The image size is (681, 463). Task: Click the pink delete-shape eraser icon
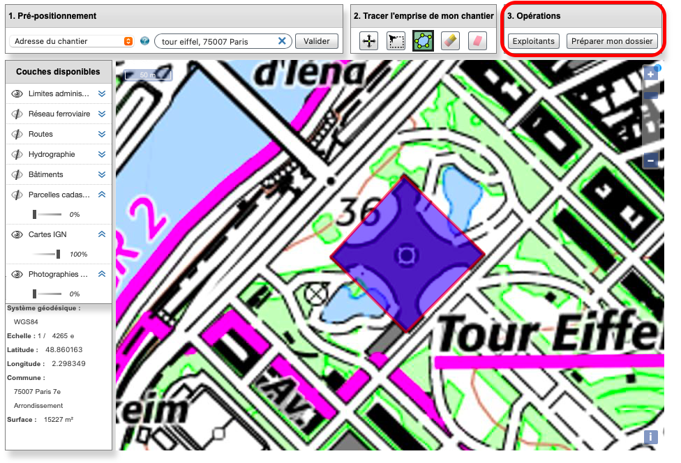click(477, 41)
